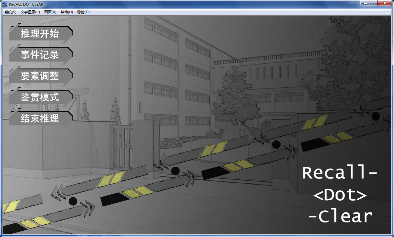Open the 文字显示(C) menu
The width and height of the screenshot is (394, 237).
(30, 12)
